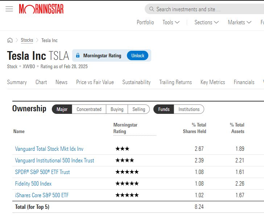Click shares held value 2.67

click(x=199, y=149)
